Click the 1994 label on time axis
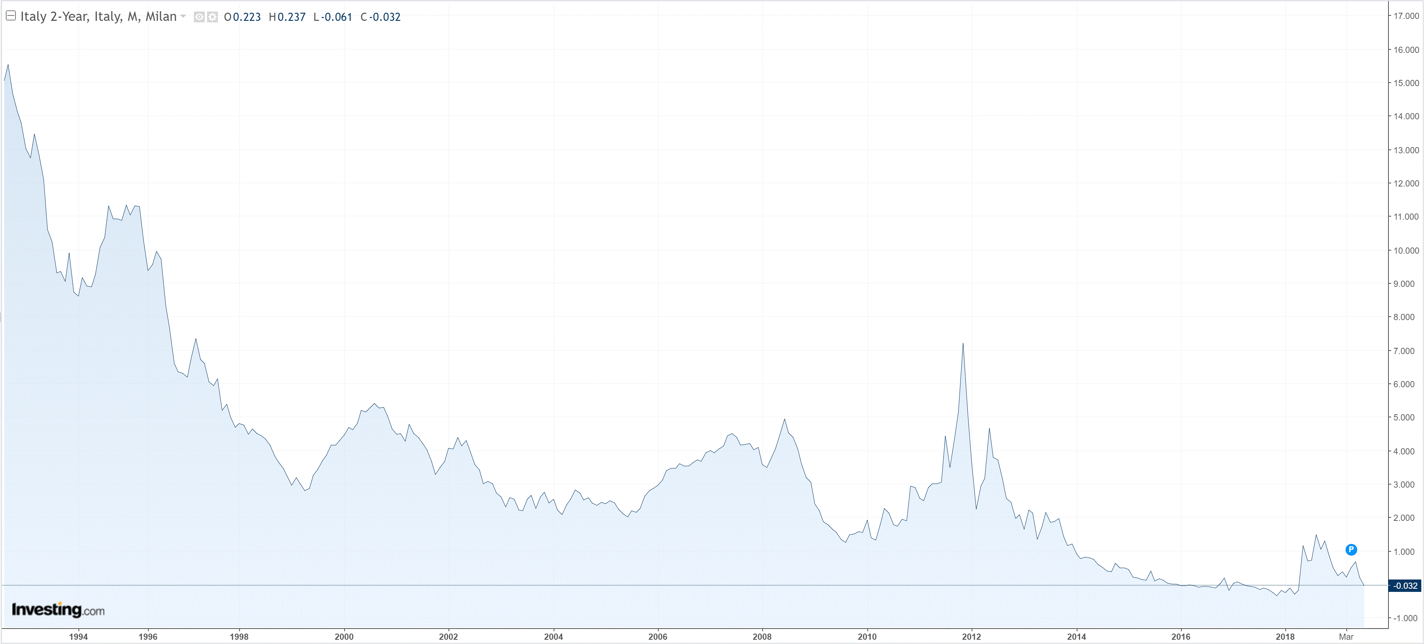Viewport: 1424px width, 644px height. [78, 637]
